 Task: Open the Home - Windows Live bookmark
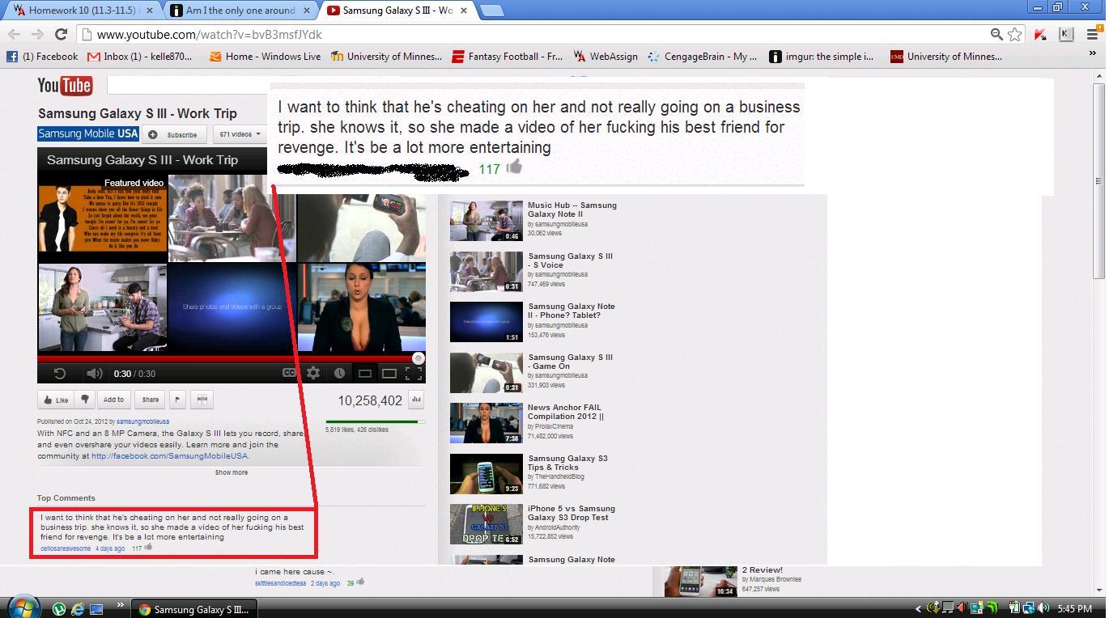pos(265,57)
